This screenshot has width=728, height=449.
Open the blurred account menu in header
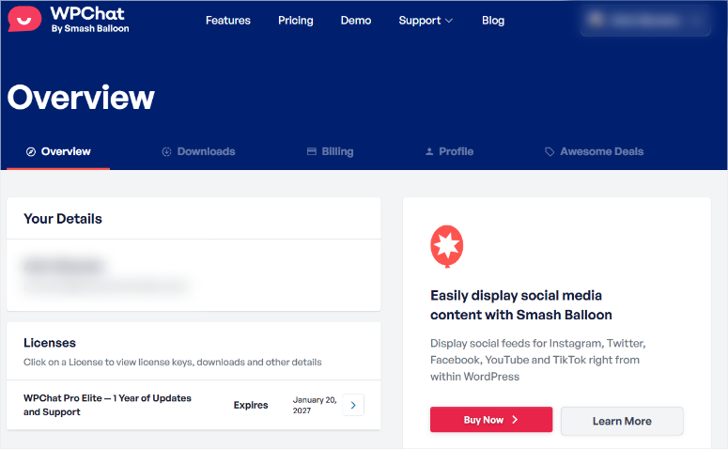click(x=645, y=21)
